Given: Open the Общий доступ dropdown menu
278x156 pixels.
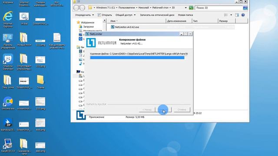Looking at the screenshot, I should (126, 15).
